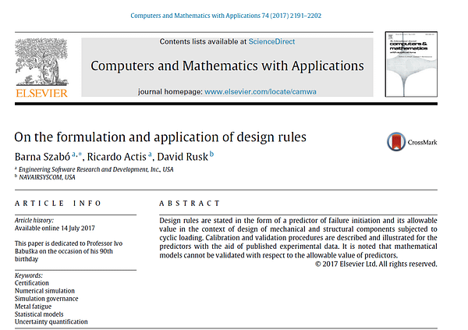Click affiliation NAVAIRSYSCOM, USA
Screen dimensions: 468x330
(47, 177)
